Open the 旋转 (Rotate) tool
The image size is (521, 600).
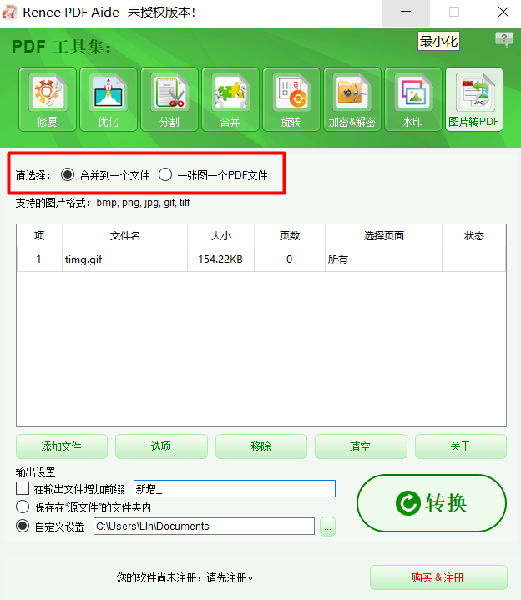291,99
